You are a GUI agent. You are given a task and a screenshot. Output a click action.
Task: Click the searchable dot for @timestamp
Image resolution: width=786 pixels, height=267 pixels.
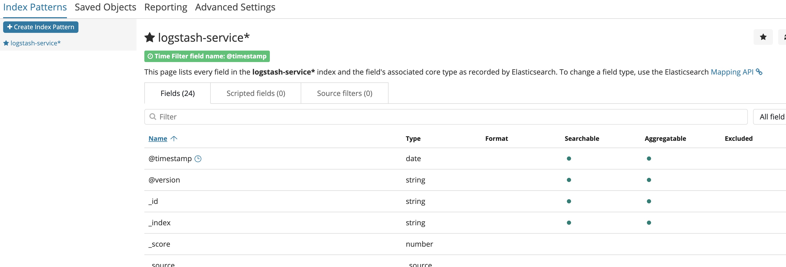pos(569,159)
